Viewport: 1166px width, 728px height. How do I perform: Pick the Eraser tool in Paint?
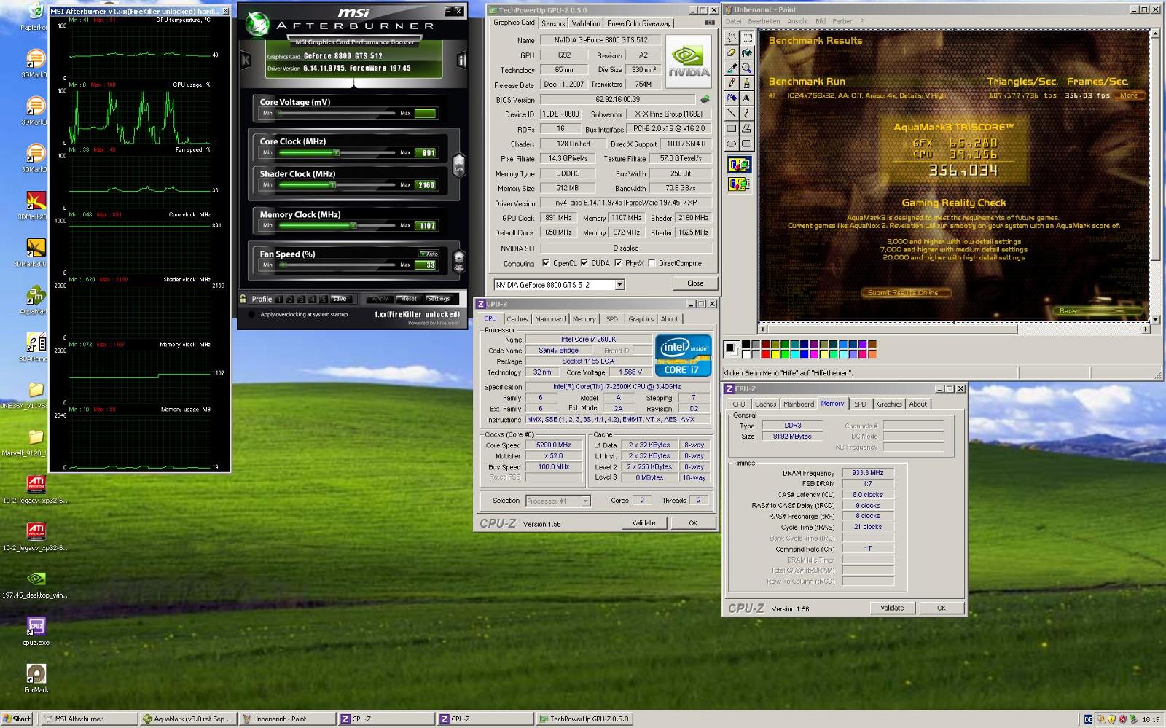pos(732,52)
